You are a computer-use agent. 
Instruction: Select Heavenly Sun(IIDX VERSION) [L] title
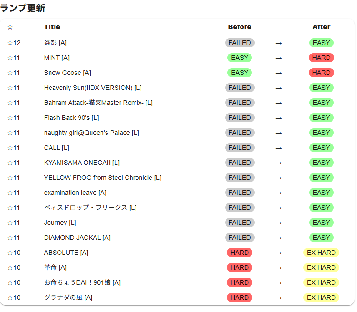tap(93, 88)
